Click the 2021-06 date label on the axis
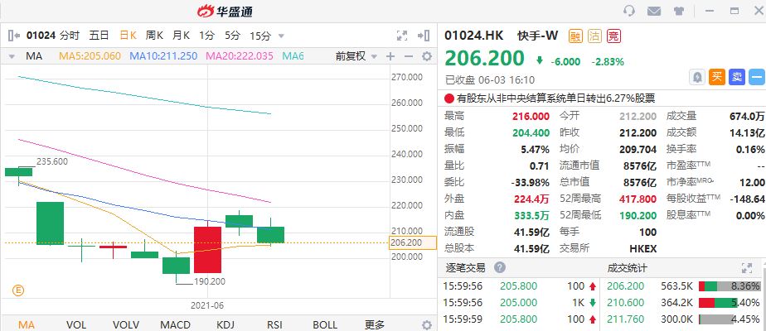 point(207,306)
